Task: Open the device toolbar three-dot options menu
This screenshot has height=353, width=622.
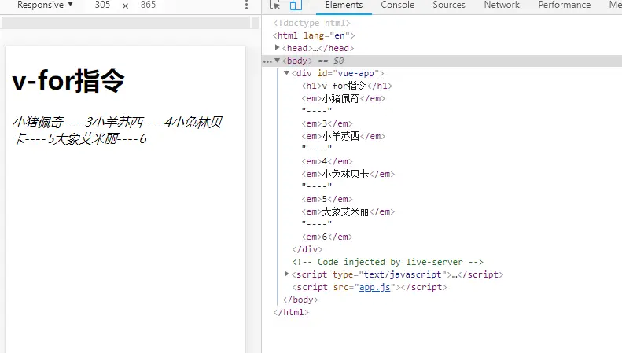Action: pos(246,5)
